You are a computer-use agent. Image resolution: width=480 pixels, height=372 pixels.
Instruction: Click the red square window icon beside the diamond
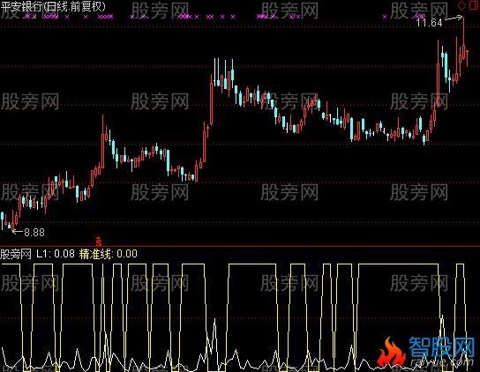tap(473, 5)
